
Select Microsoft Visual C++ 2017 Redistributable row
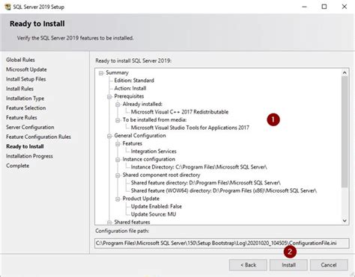pos(180,112)
